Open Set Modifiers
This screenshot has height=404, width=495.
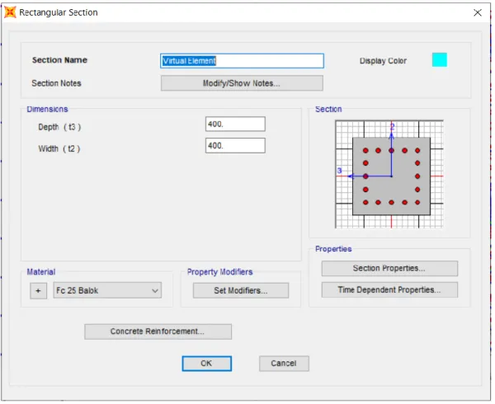pyautogui.click(x=241, y=290)
